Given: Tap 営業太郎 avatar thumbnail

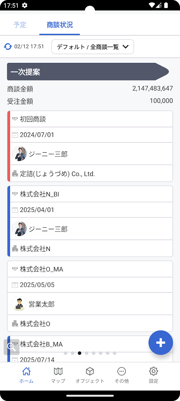Looking at the screenshot, I should pyautogui.click(x=19, y=304).
